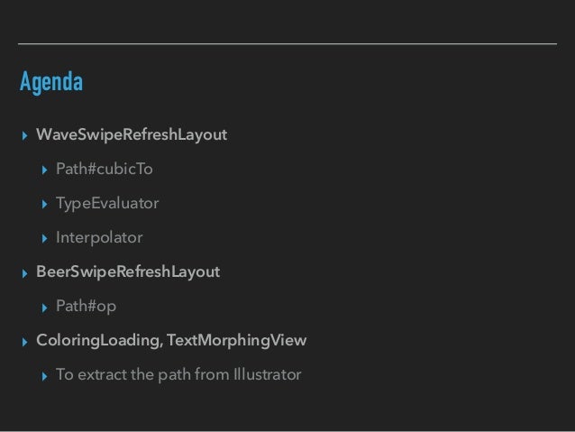Click the arrow bullet beside 'To extract the path'
575x432 pixels.
pos(44,376)
